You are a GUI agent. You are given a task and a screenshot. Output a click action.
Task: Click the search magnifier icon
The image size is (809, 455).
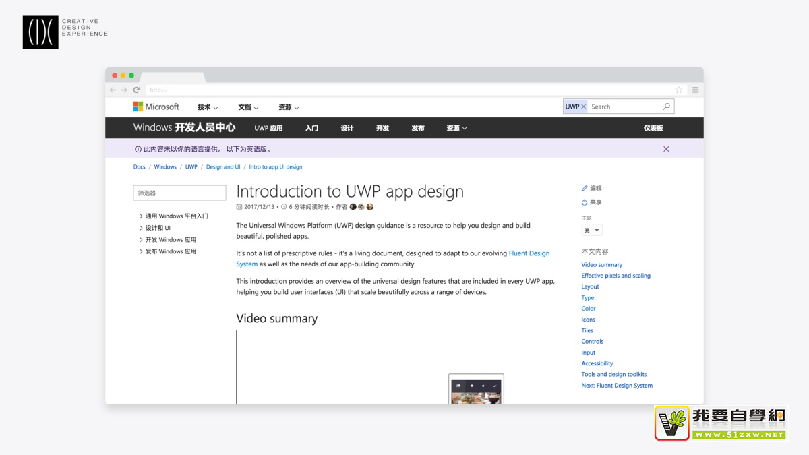click(666, 107)
